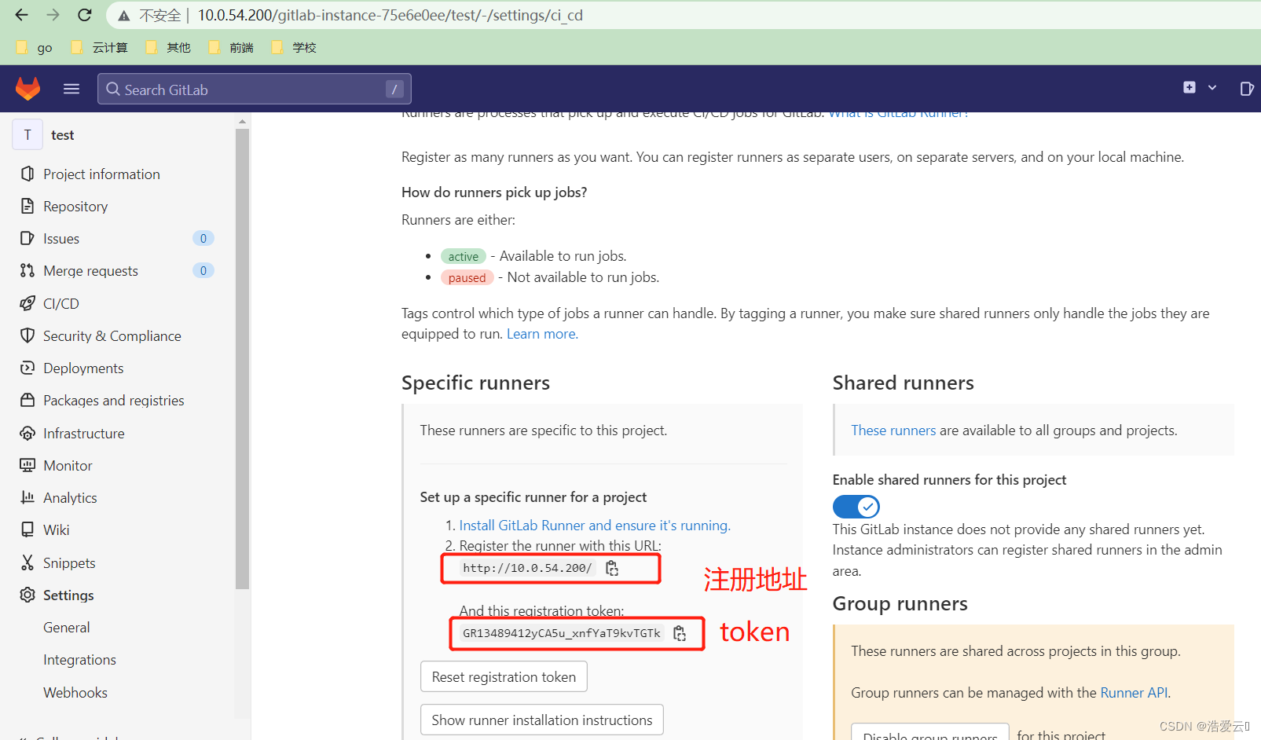
Task: Open the issues icon in the top bar
Action: 1246,88
